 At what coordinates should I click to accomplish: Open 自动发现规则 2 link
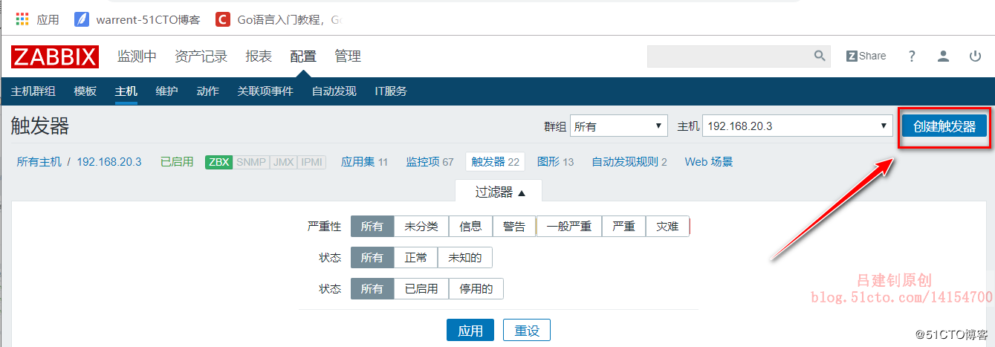[629, 161]
